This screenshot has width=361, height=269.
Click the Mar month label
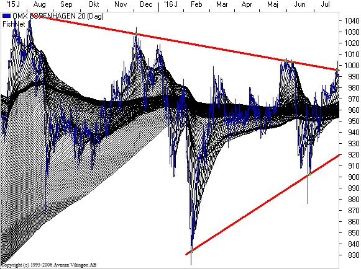pos(222,4)
